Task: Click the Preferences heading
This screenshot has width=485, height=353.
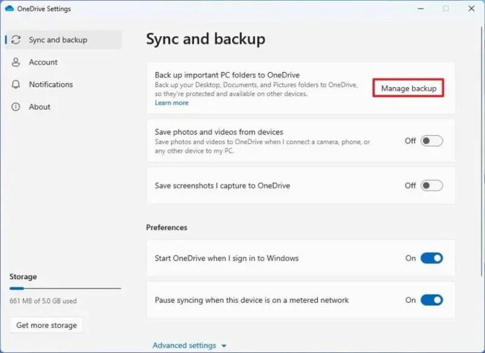Action: coord(167,228)
